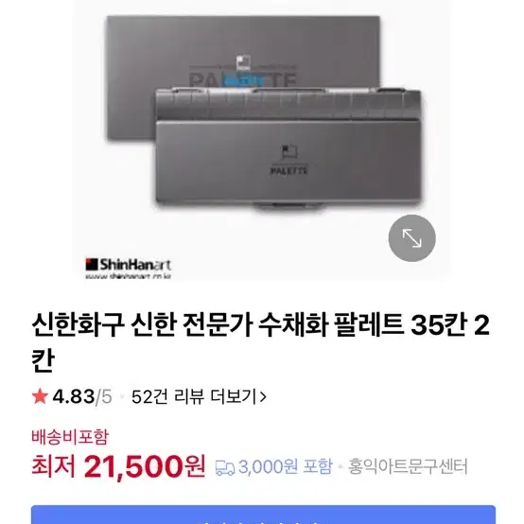Click the palette case bottom clasp
Screen dimensions: 524x524
pos(288,206)
